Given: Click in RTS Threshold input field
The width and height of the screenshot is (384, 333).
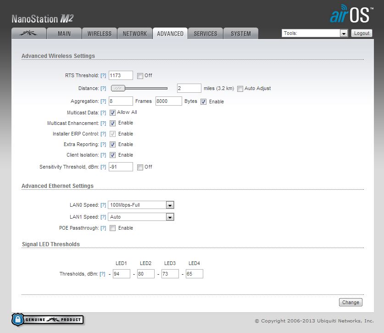Looking at the screenshot, I should coord(121,75).
